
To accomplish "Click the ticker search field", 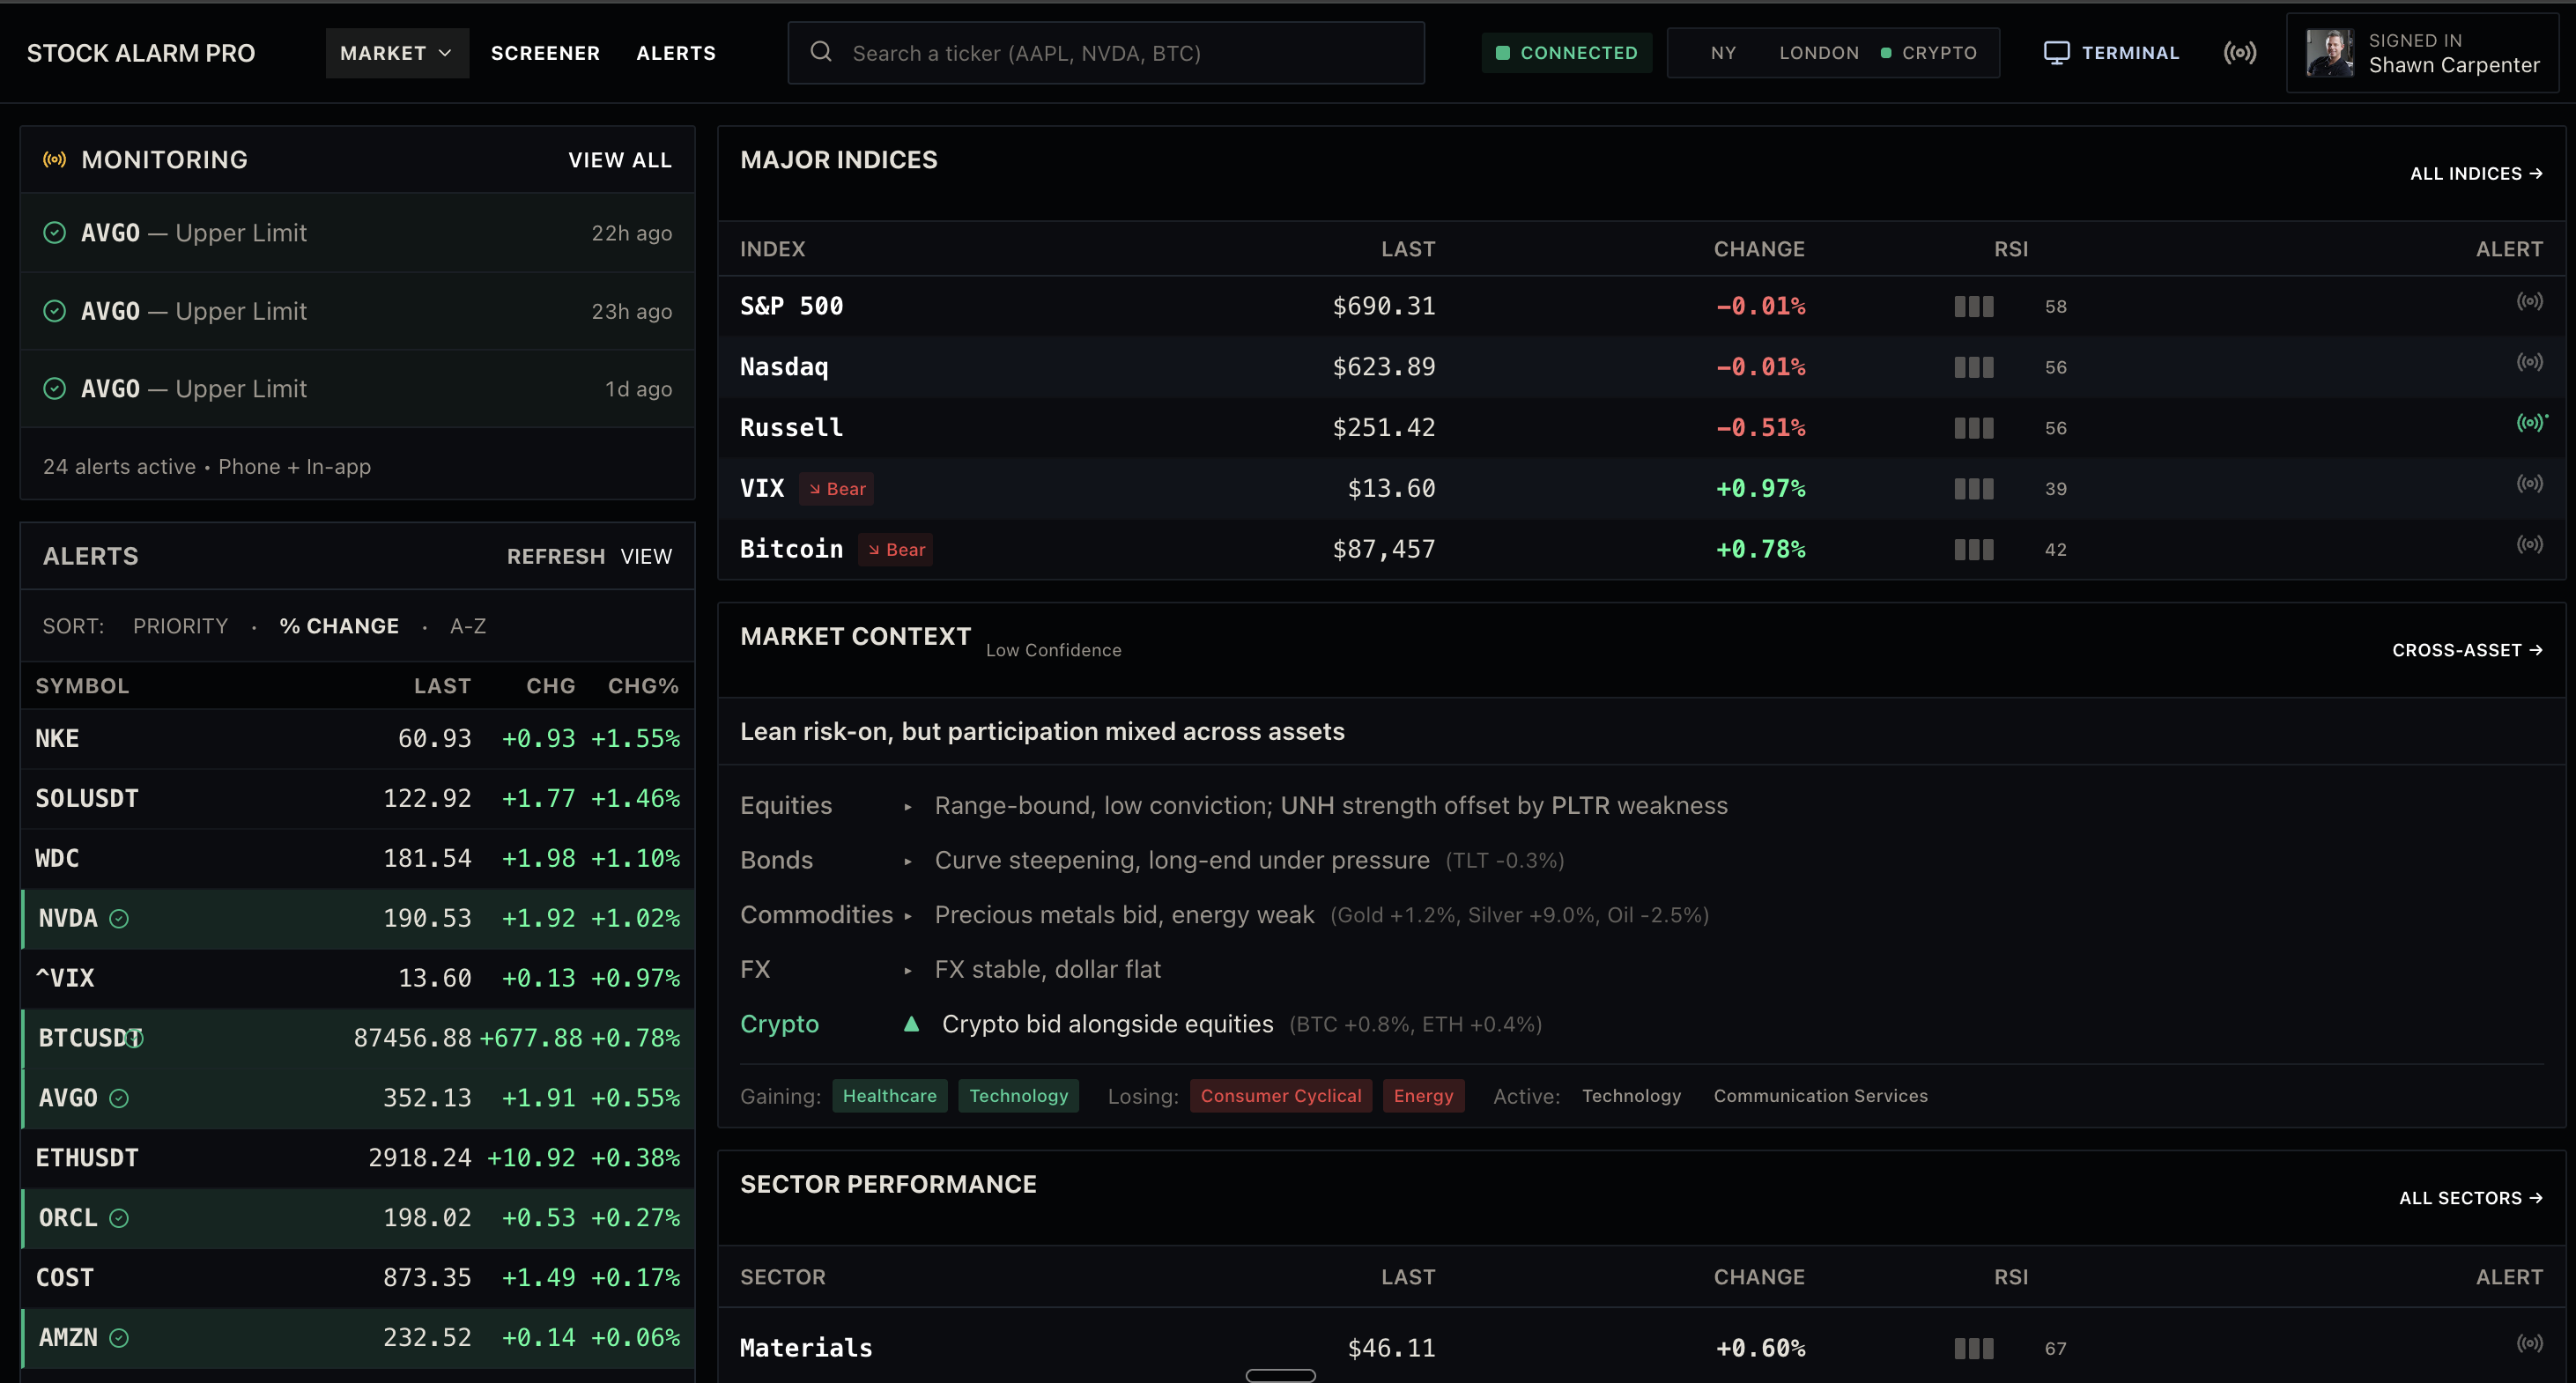I will (x=1106, y=53).
